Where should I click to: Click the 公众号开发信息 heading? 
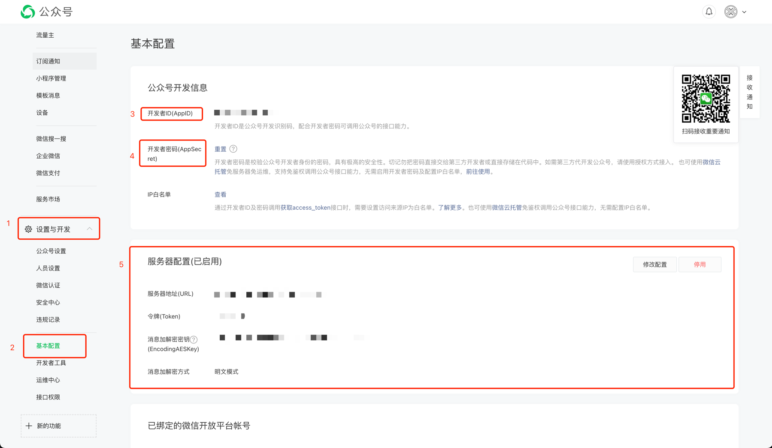pyautogui.click(x=178, y=88)
